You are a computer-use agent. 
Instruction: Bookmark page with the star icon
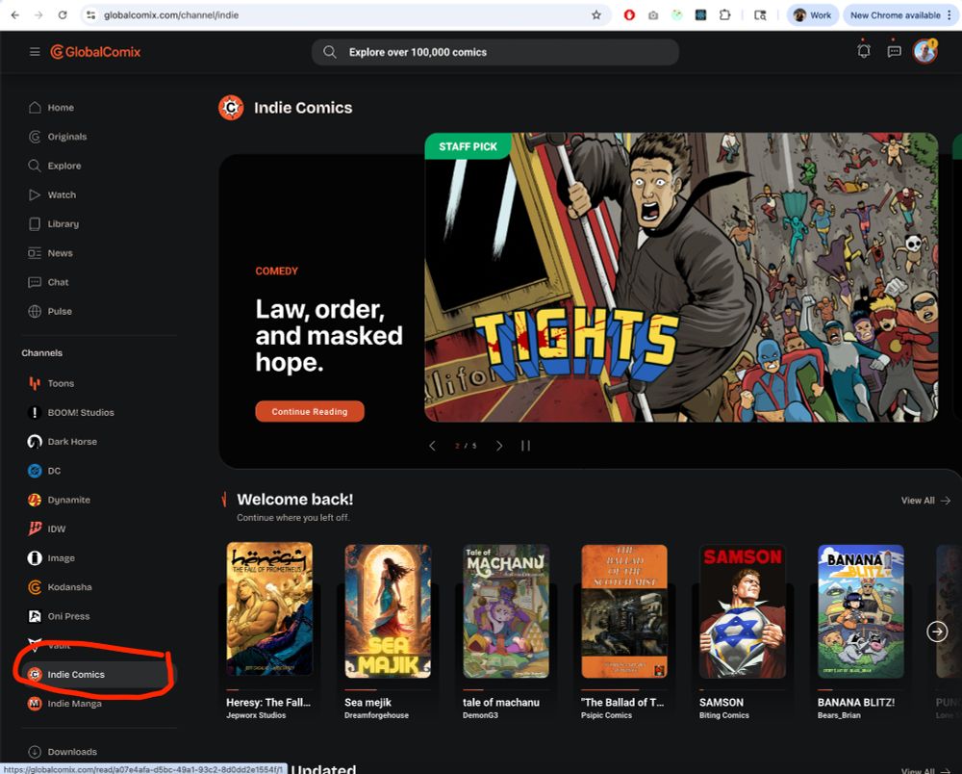pos(596,14)
